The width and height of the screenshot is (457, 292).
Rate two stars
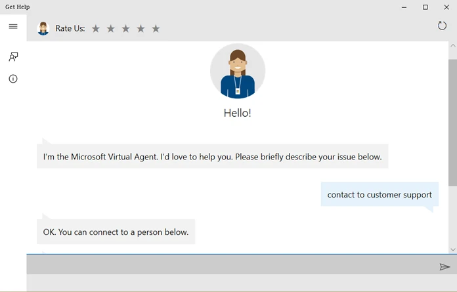point(111,29)
